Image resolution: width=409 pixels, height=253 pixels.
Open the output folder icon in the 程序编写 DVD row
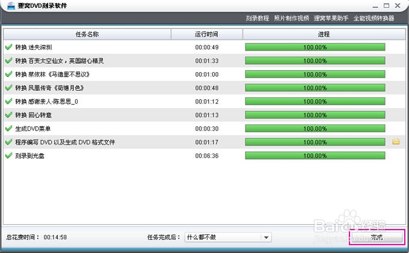(x=396, y=142)
